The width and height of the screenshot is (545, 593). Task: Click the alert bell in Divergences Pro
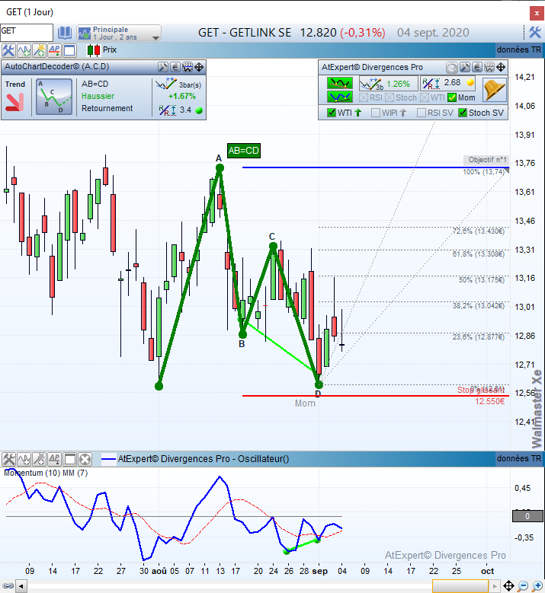point(494,90)
